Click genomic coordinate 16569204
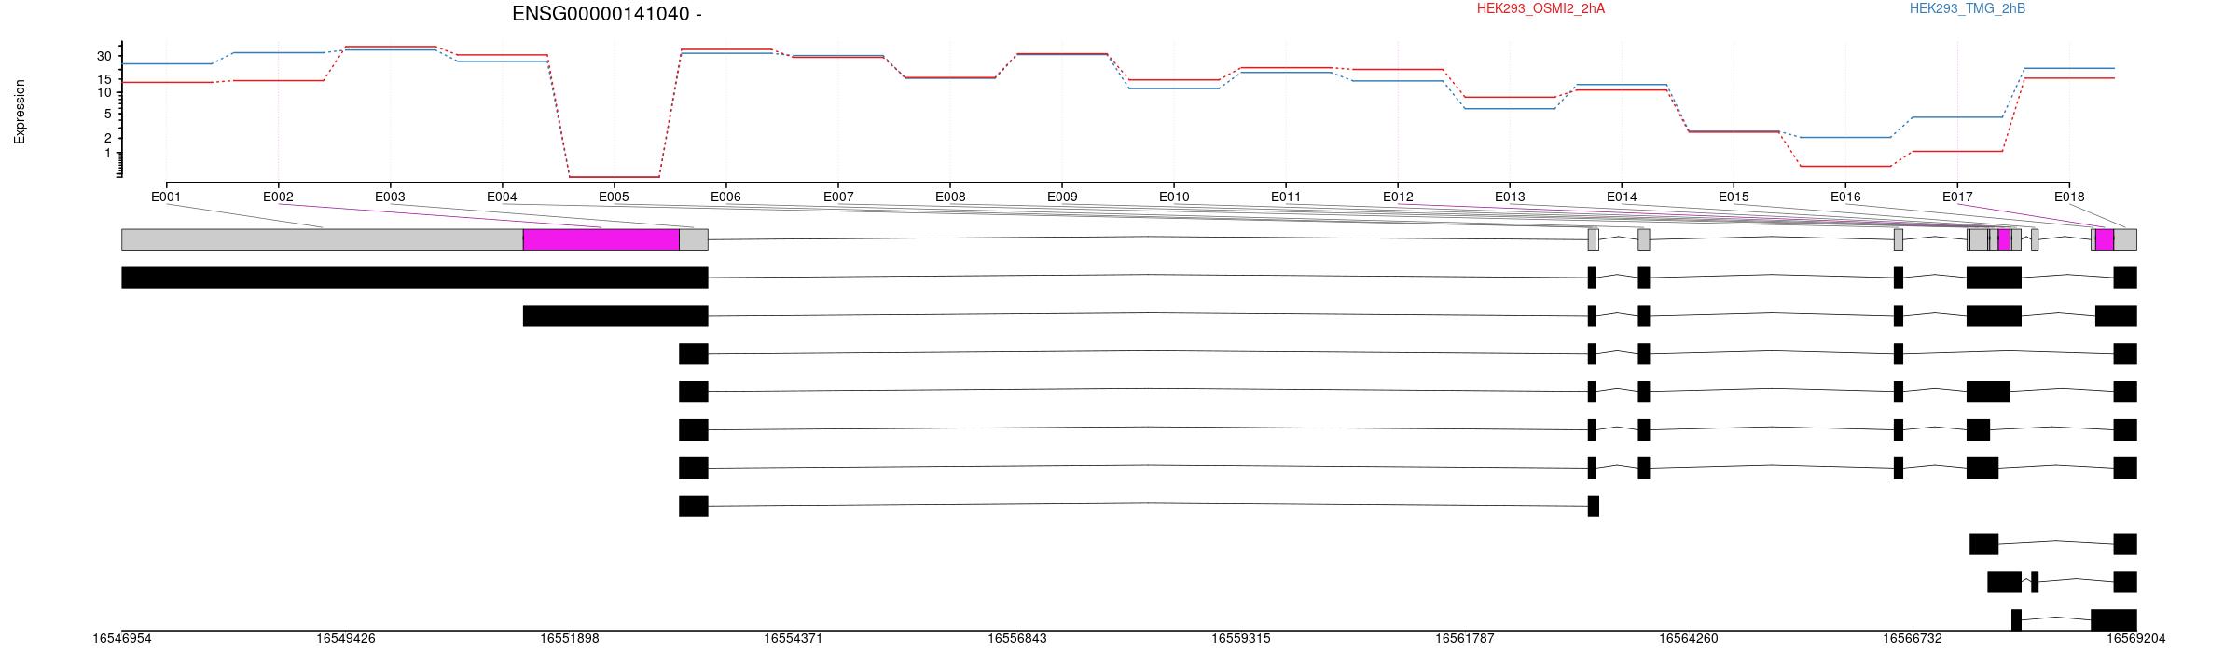The height and width of the screenshot is (652, 2238). (2136, 638)
